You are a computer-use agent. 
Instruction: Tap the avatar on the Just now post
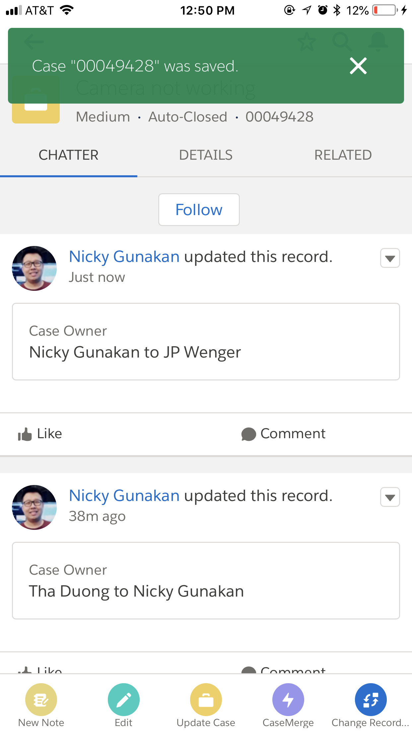34,268
